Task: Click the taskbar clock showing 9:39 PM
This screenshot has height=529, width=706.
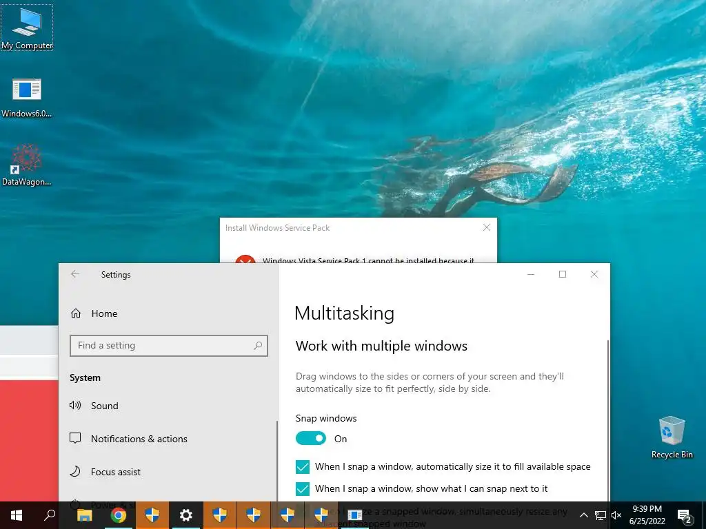Action: pos(647,515)
